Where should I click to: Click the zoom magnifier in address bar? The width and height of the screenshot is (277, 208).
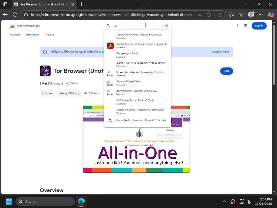200,15
